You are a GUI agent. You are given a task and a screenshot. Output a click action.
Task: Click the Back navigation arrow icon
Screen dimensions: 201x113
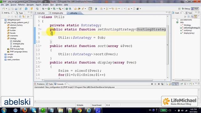pyautogui.click(x=116, y=9)
